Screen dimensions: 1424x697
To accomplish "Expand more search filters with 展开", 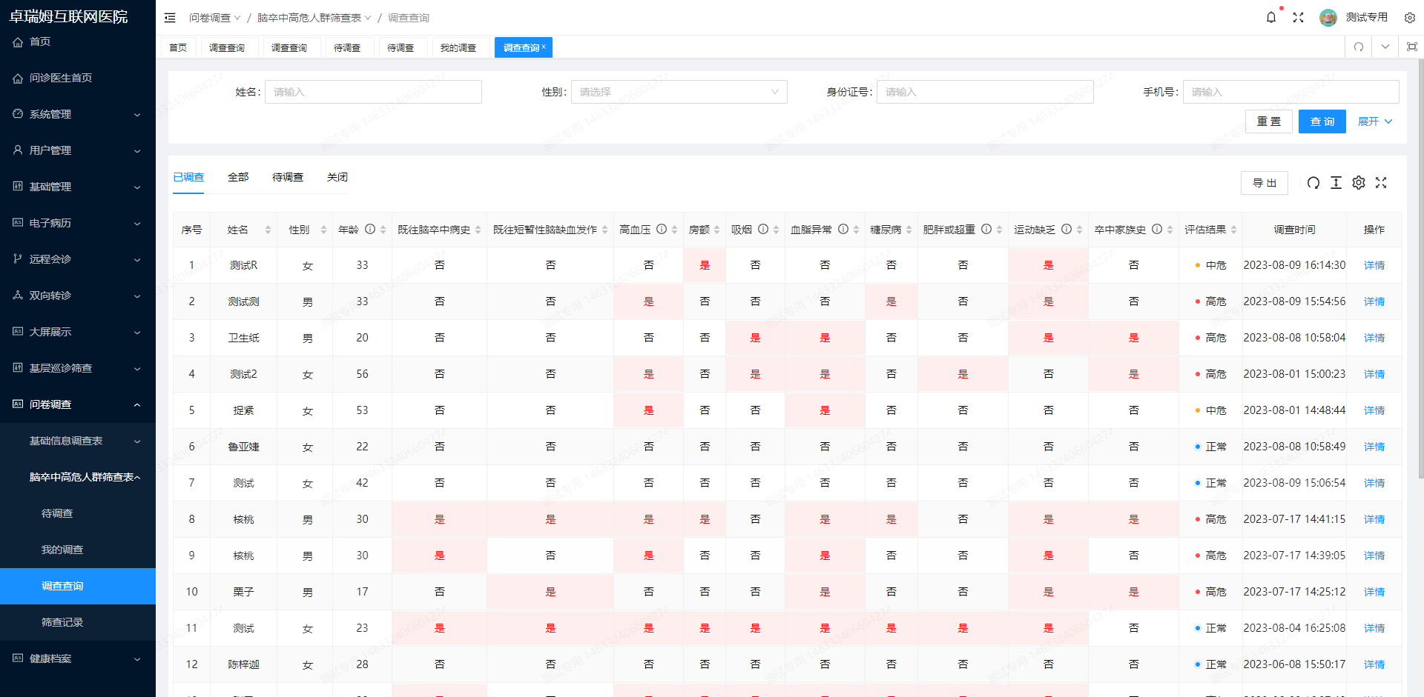I will point(1375,121).
